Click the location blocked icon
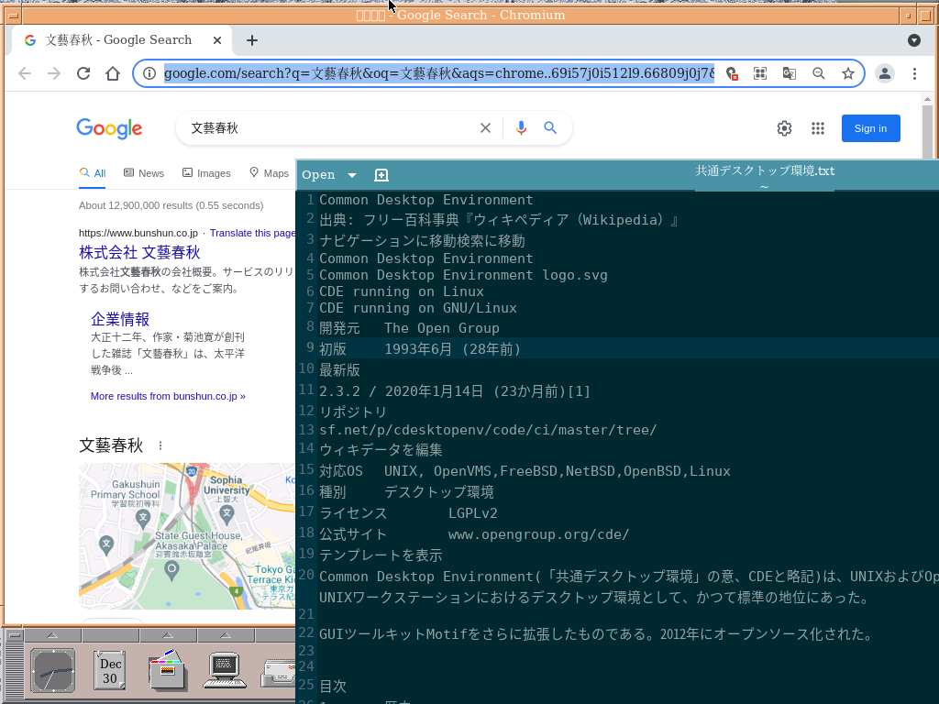The image size is (939, 704). [x=731, y=73]
